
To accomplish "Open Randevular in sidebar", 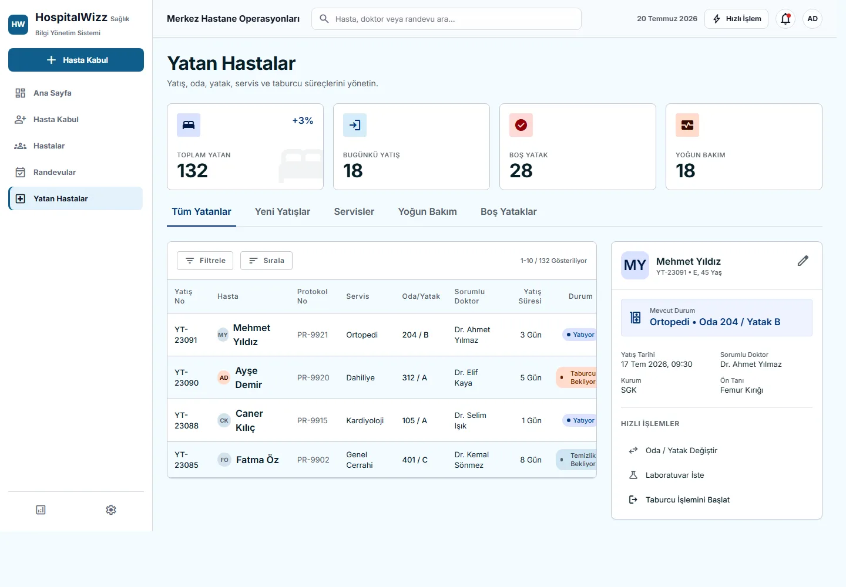I will 76,172.
